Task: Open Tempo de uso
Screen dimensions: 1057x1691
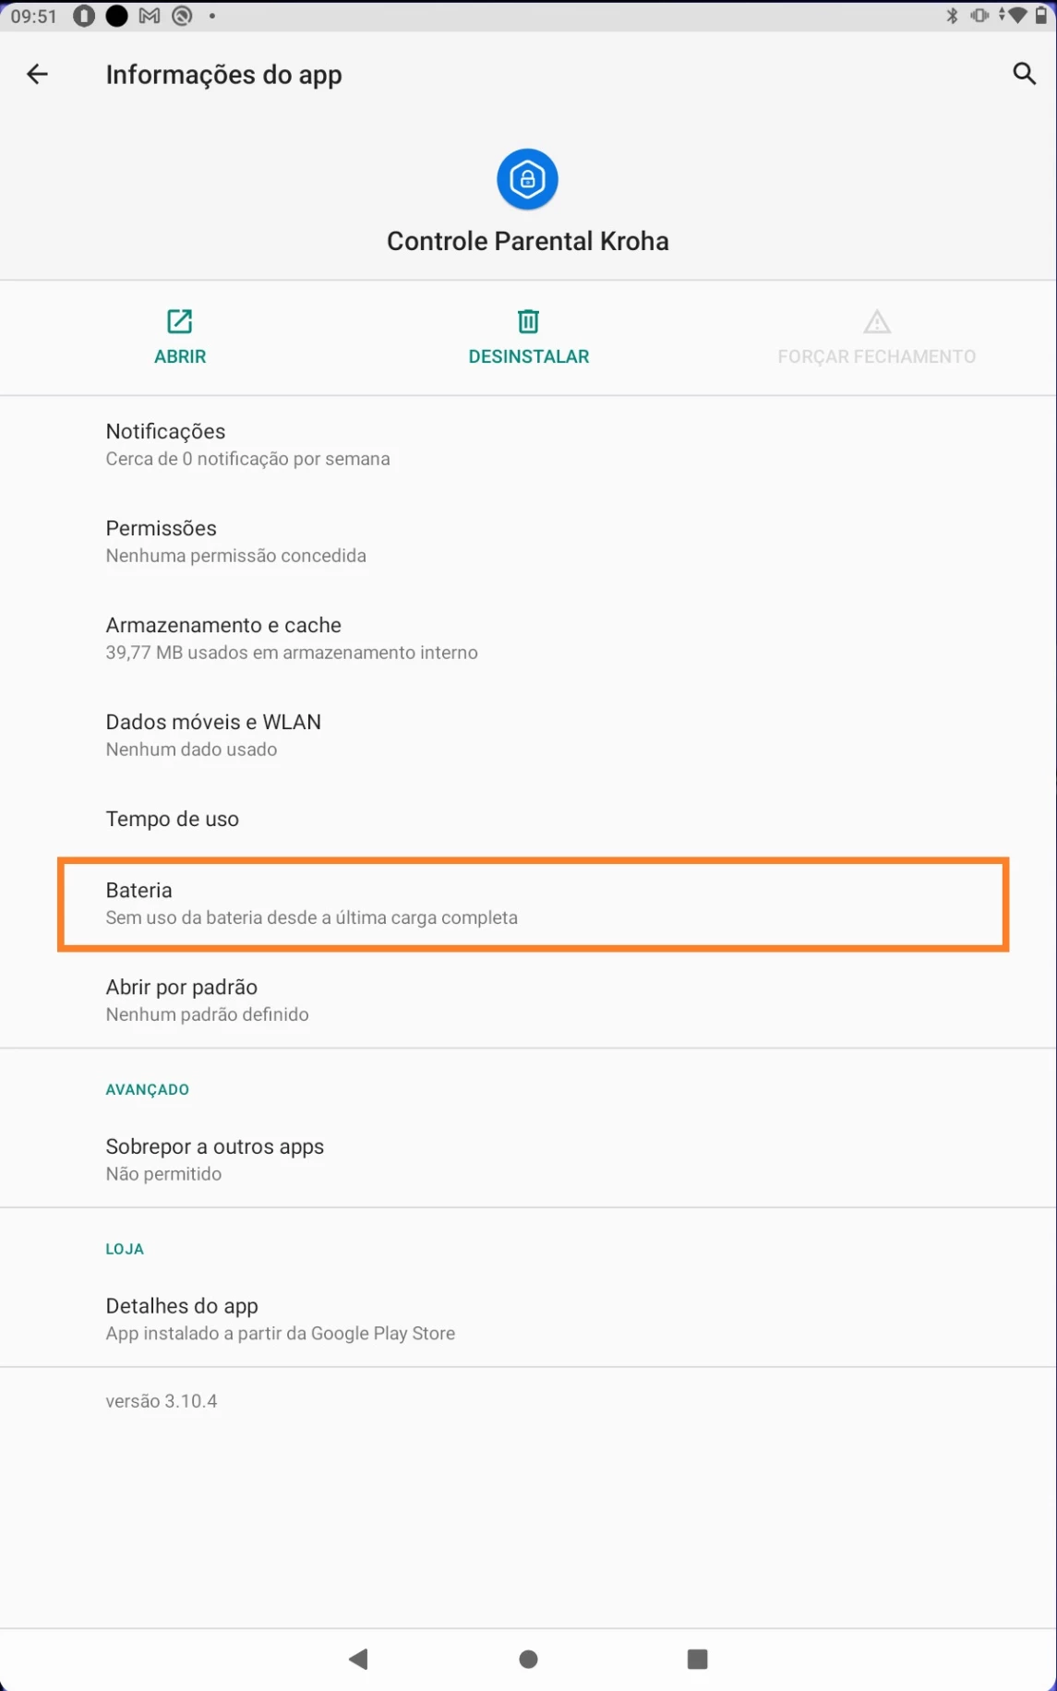Action: tap(173, 819)
